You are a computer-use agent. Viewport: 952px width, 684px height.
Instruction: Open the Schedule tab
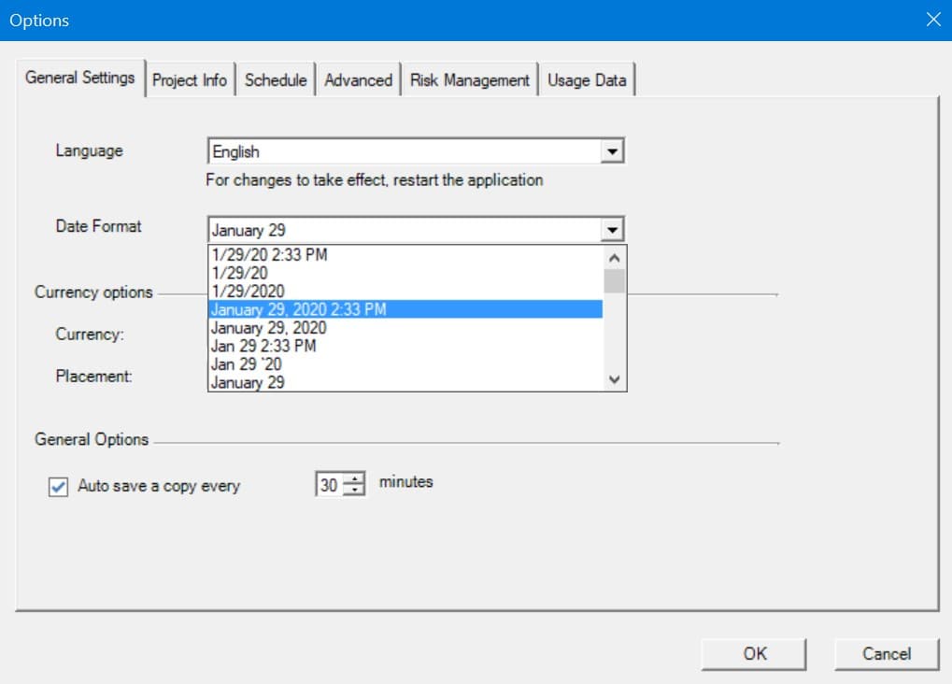pos(276,79)
